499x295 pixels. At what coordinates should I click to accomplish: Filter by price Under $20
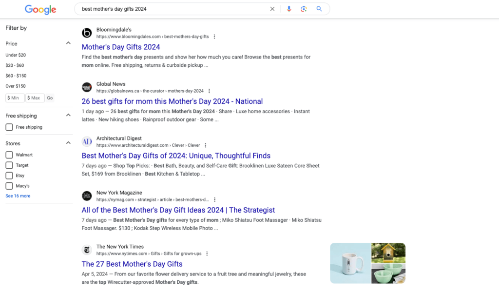point(16,55)
